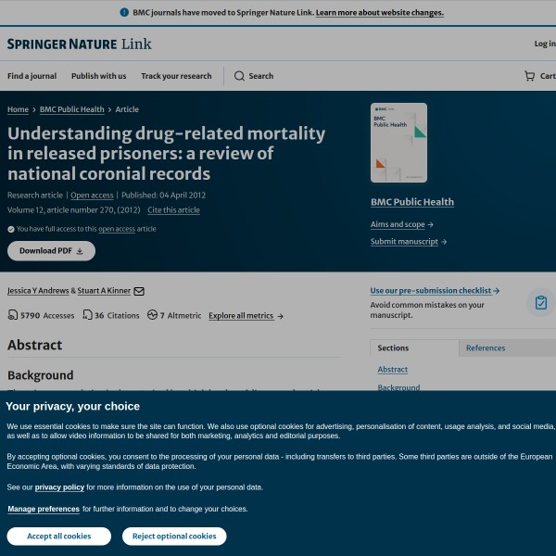Open Jessica Y Andrews author link
This screenshot has width=556, height=556.
point(38,291)
